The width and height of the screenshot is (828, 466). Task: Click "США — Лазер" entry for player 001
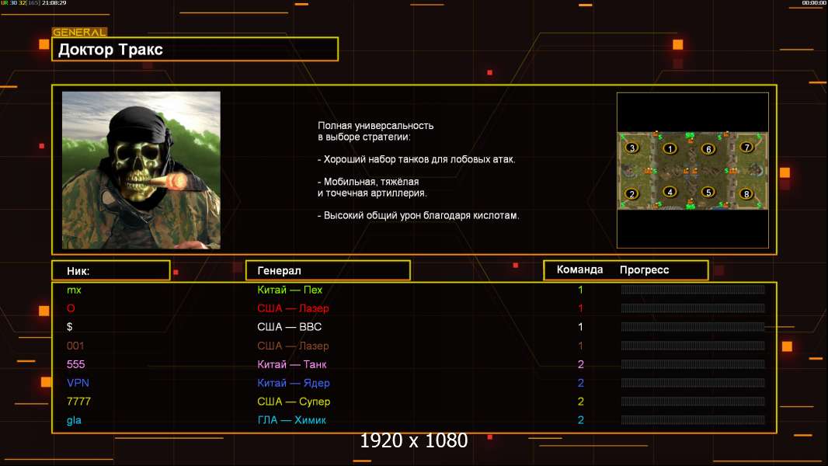point(293,346)
